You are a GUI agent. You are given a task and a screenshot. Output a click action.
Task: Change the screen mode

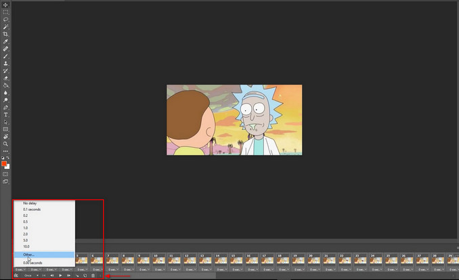5,181
